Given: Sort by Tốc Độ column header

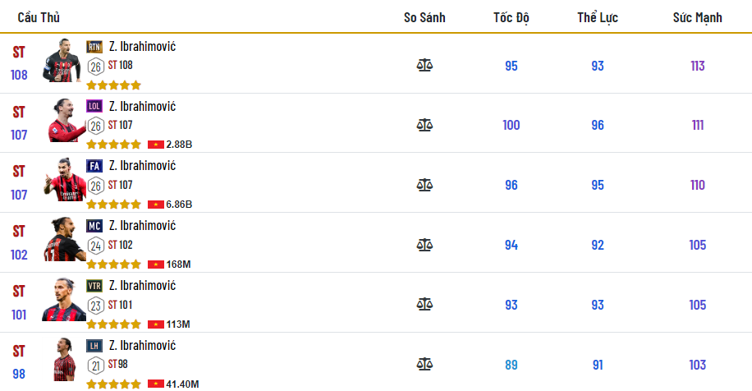Looking at the screenshot, I should click(511, 17).
